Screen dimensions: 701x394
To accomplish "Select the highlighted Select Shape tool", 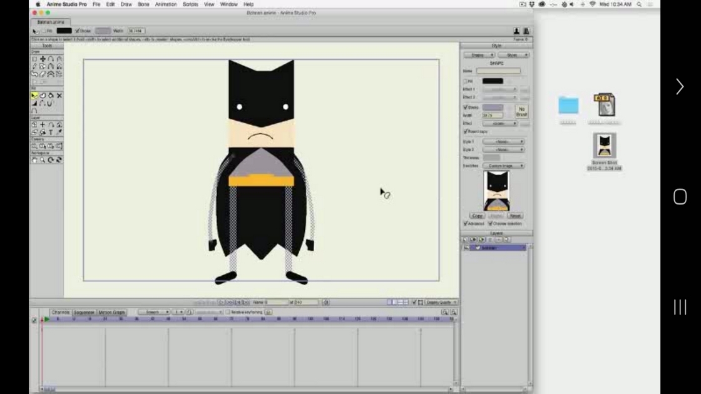I will click(x=34, y=95).
